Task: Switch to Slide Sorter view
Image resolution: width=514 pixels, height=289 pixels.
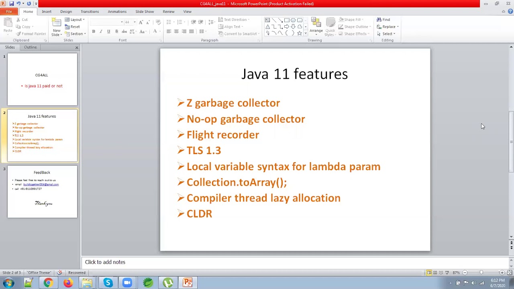Action: coord(435,273)
